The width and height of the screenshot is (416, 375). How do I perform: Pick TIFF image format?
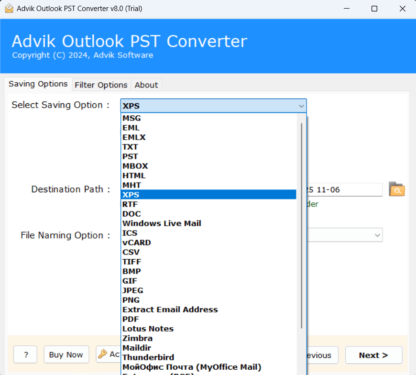208,262
